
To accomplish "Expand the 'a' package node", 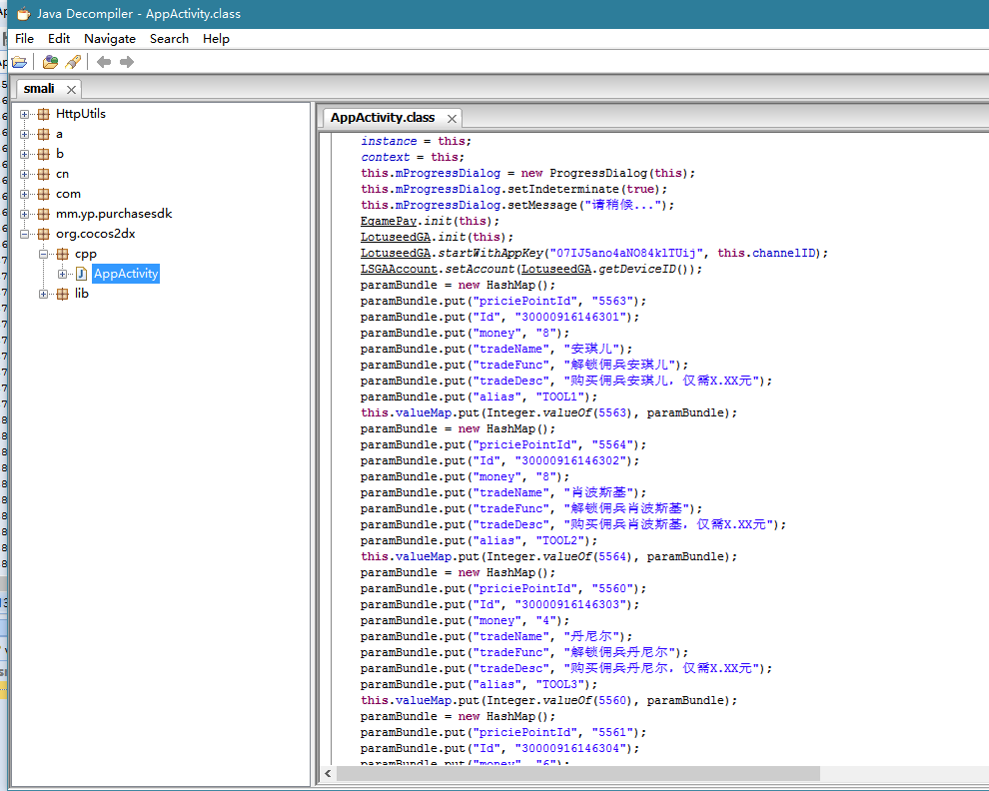I will 24,135.
